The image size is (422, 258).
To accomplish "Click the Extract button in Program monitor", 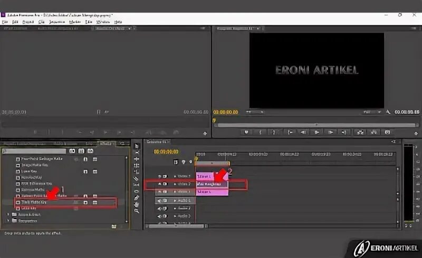I will (x=374, y=132).
